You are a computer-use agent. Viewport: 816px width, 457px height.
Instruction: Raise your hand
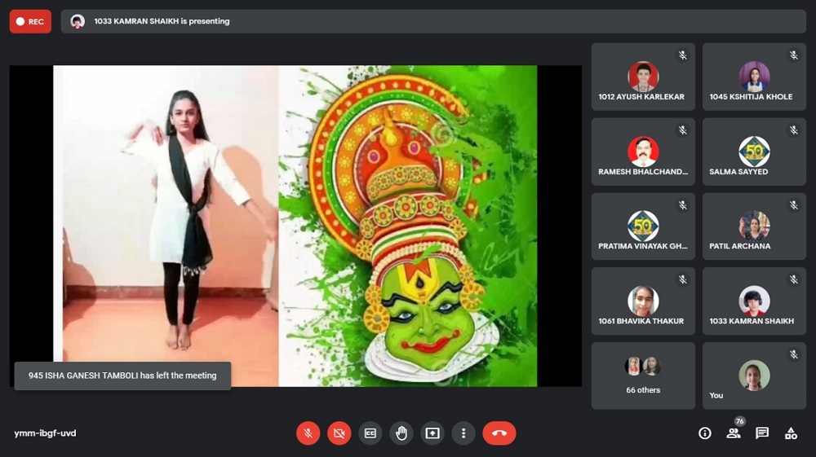coord(401,433)
